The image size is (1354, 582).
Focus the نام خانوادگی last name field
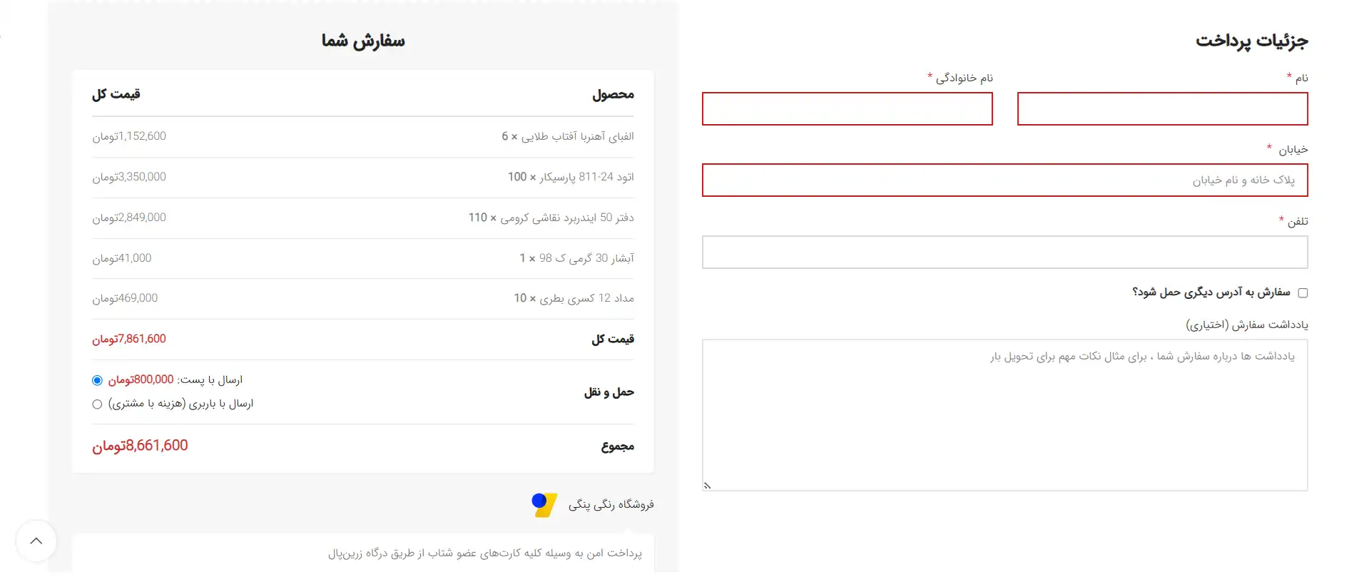click(x=847, y=109)
